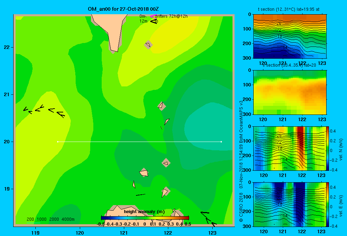Click the '0' tick of the height anomaly colorbar
Image resolution: width=347 pixels, height=236 pixels.
(x=145, y=224)
